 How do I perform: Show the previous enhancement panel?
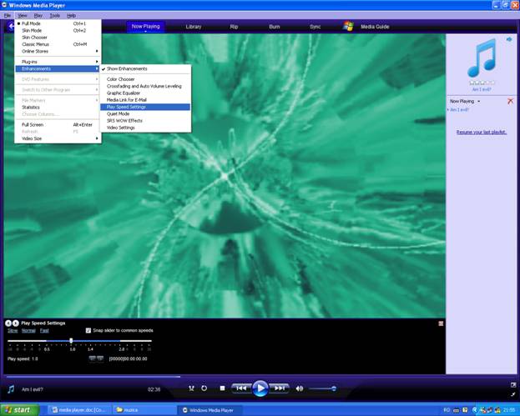[x=8, y=323]
